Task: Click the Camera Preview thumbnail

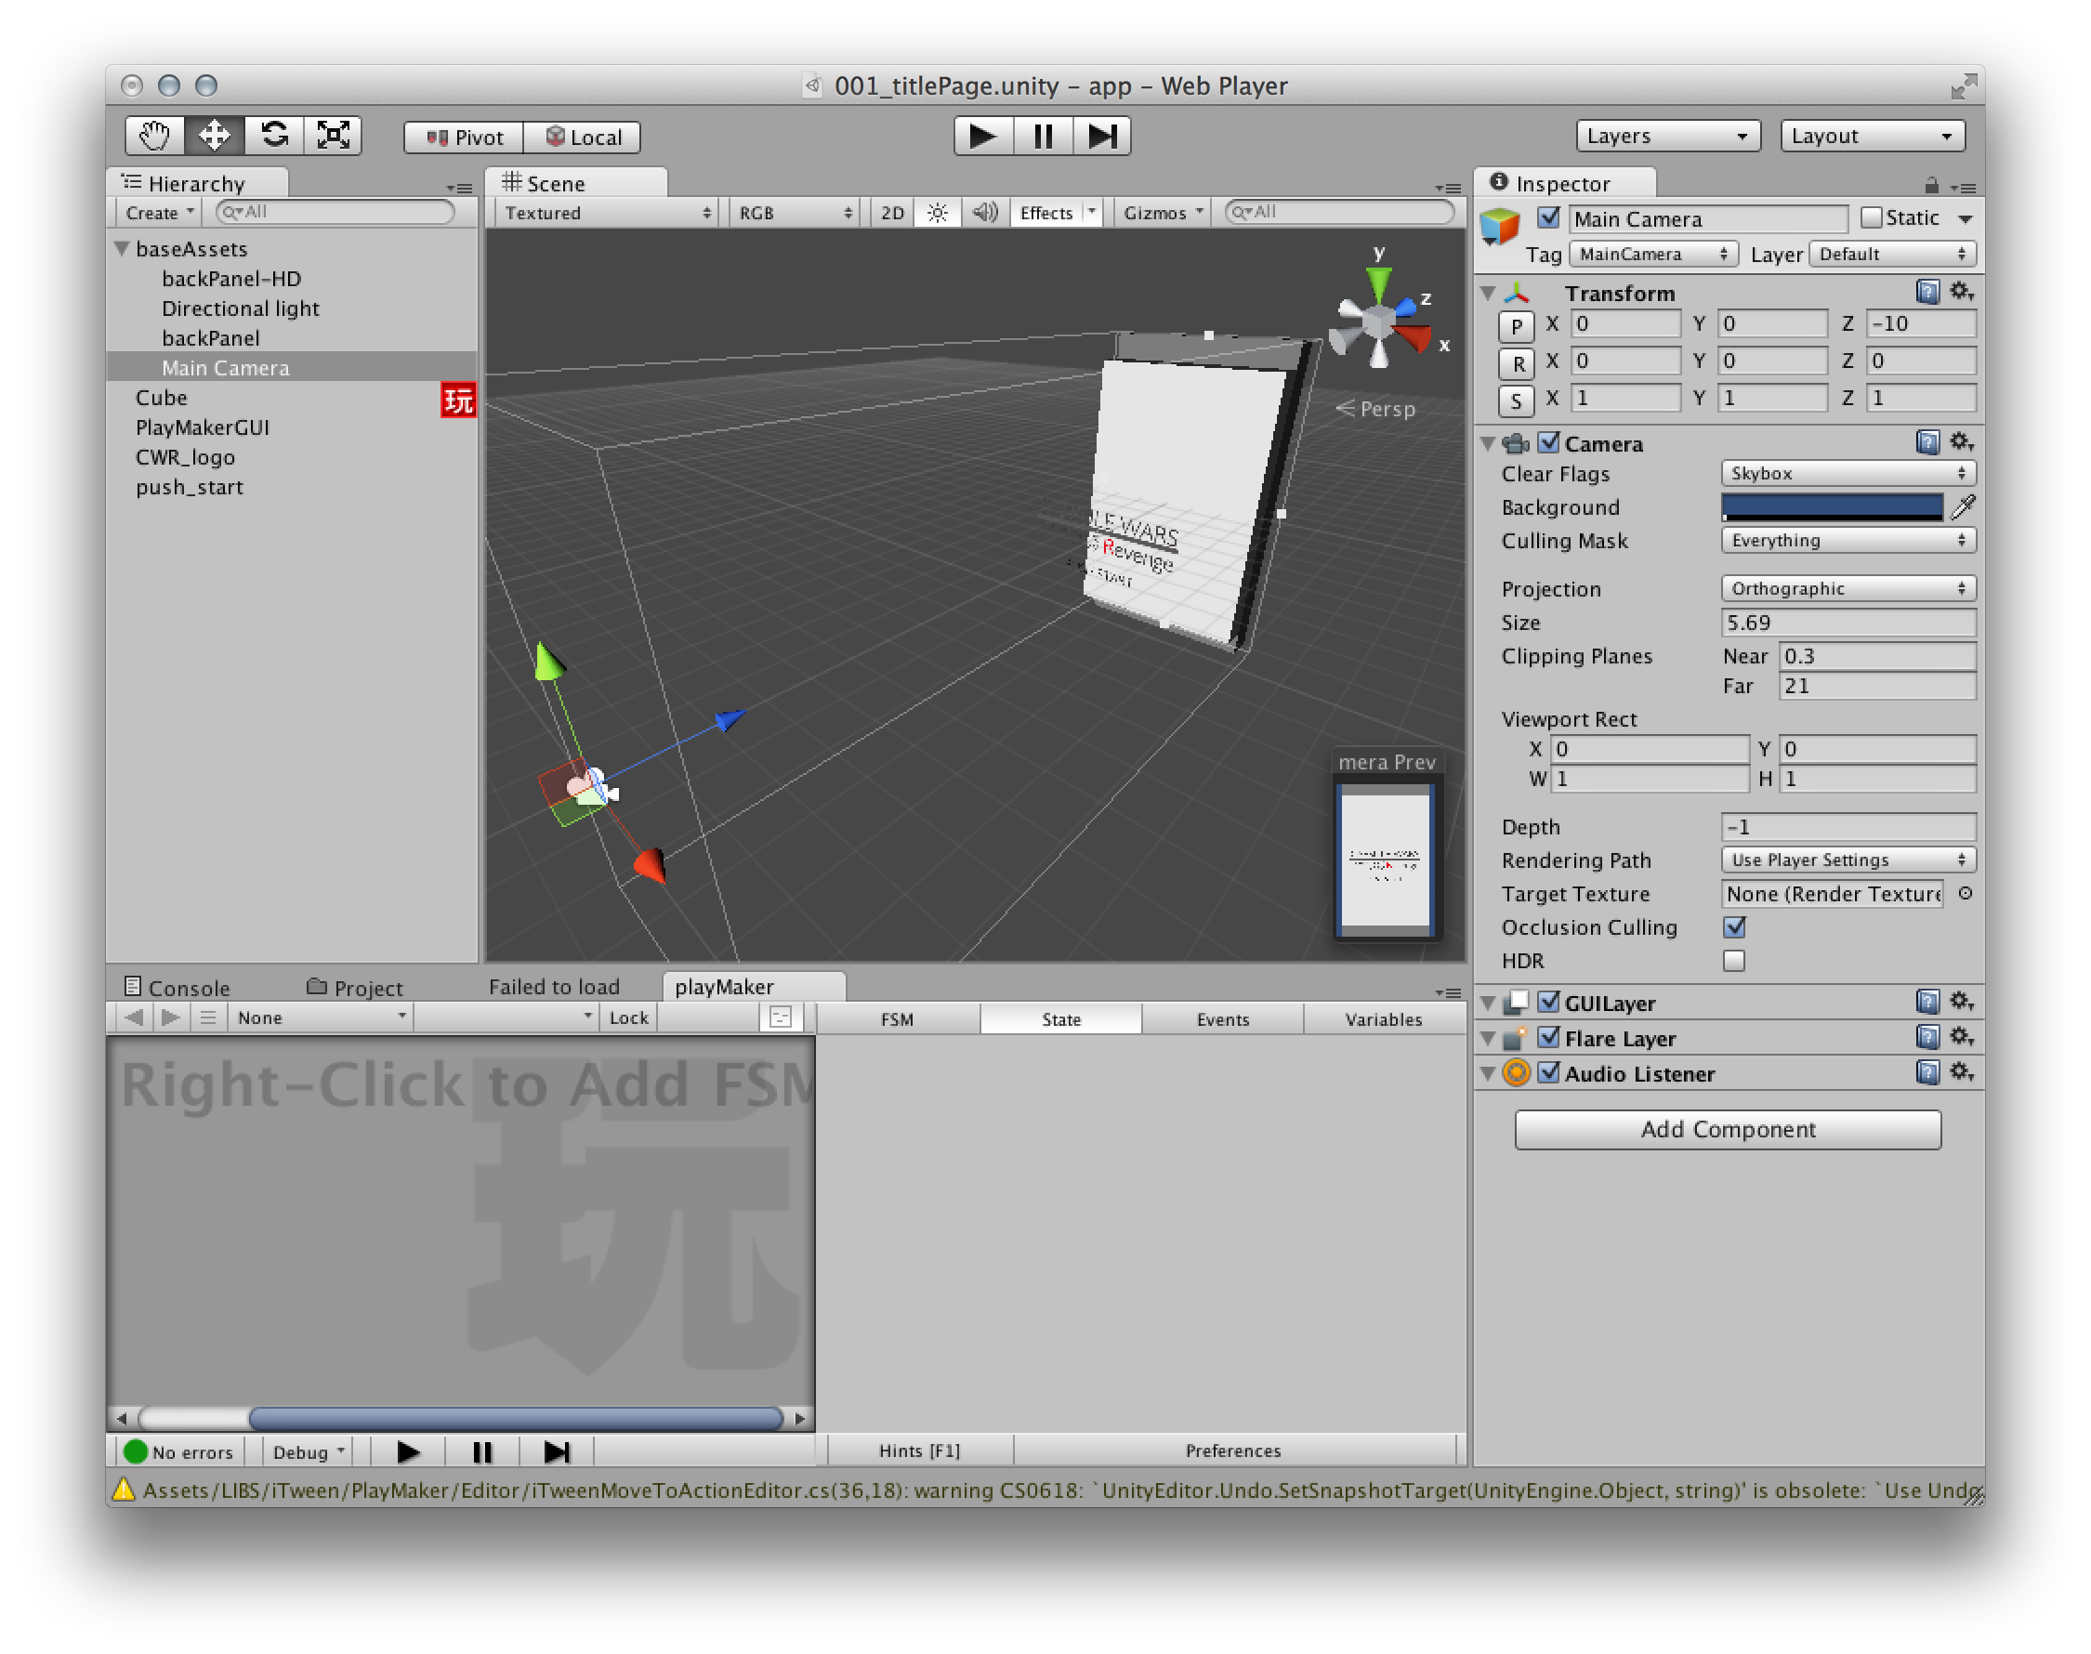Action: 1383,865
